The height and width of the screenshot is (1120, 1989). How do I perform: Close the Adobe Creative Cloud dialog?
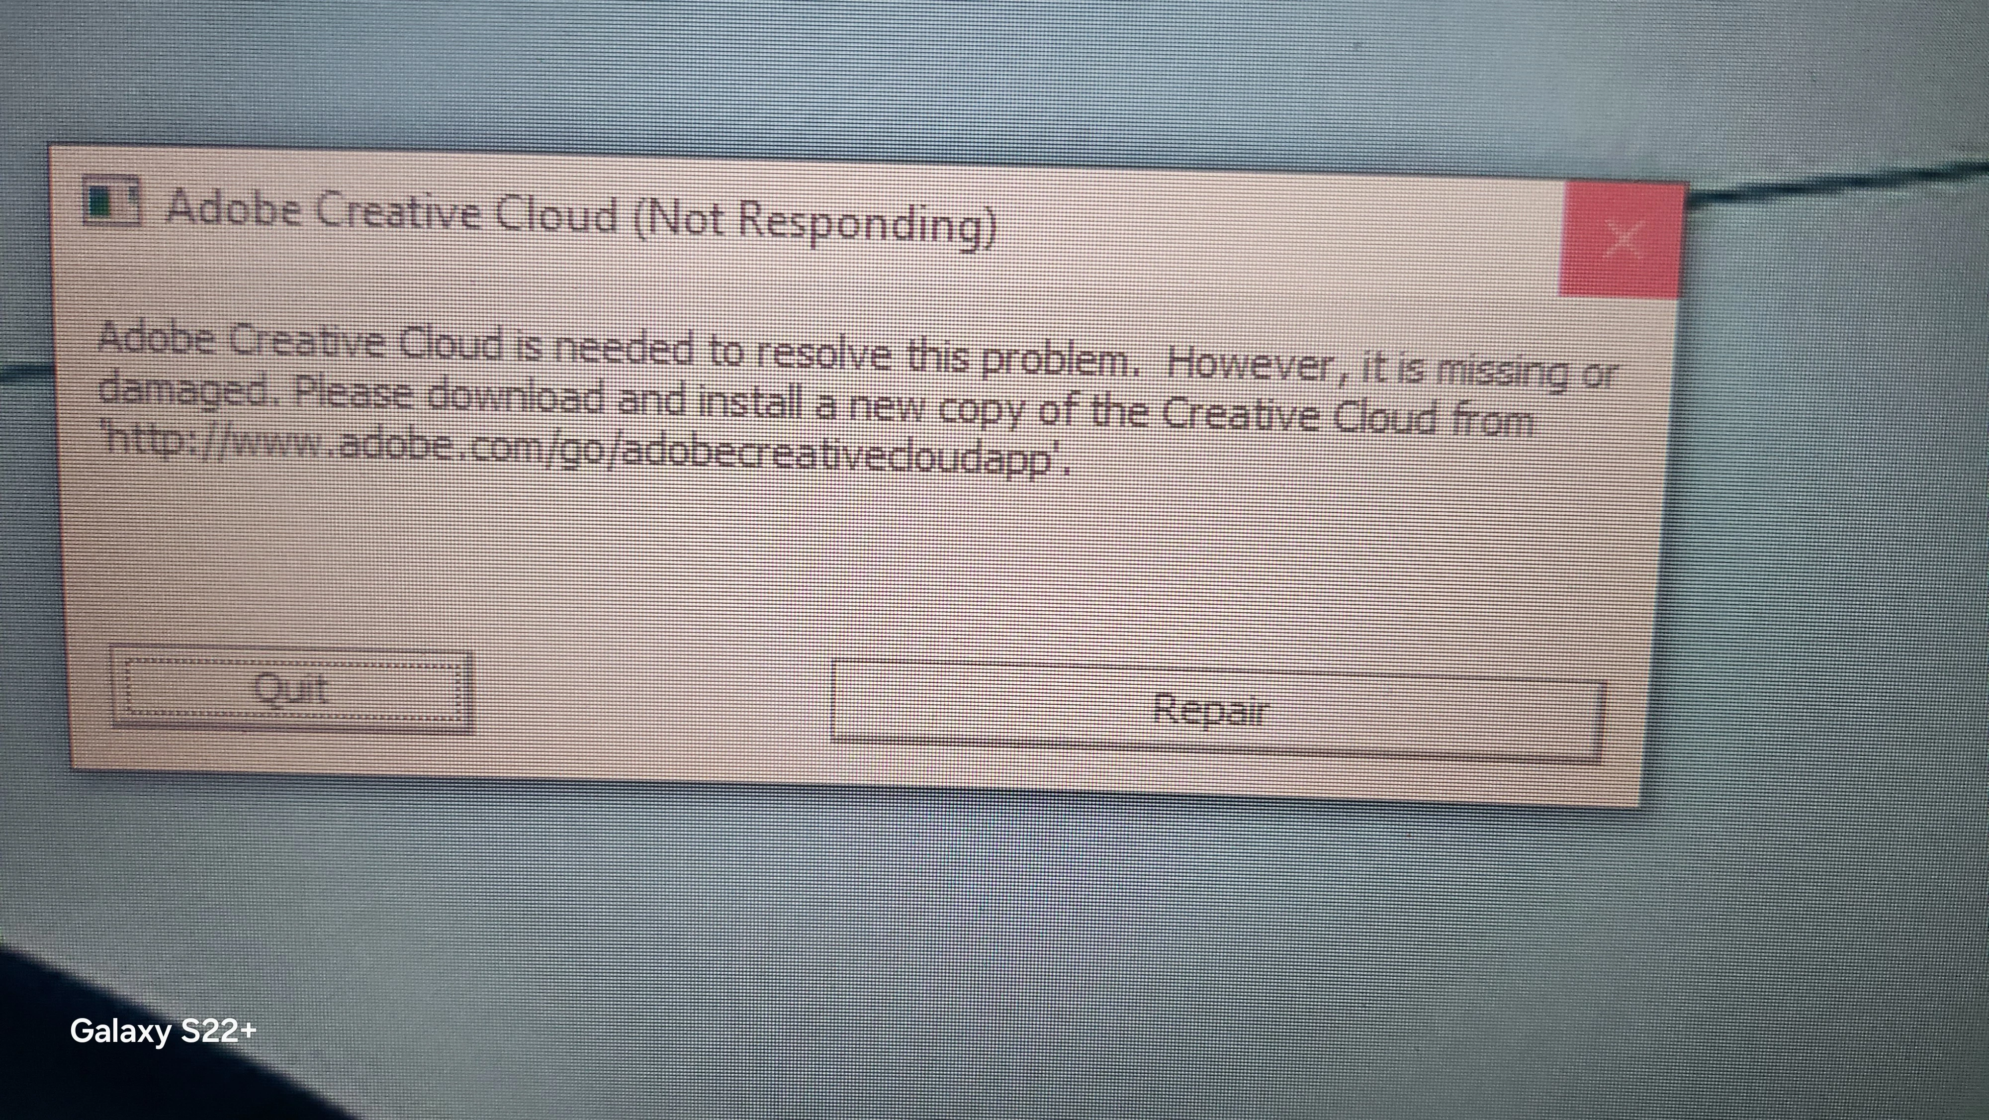(x=1622, y=239)
